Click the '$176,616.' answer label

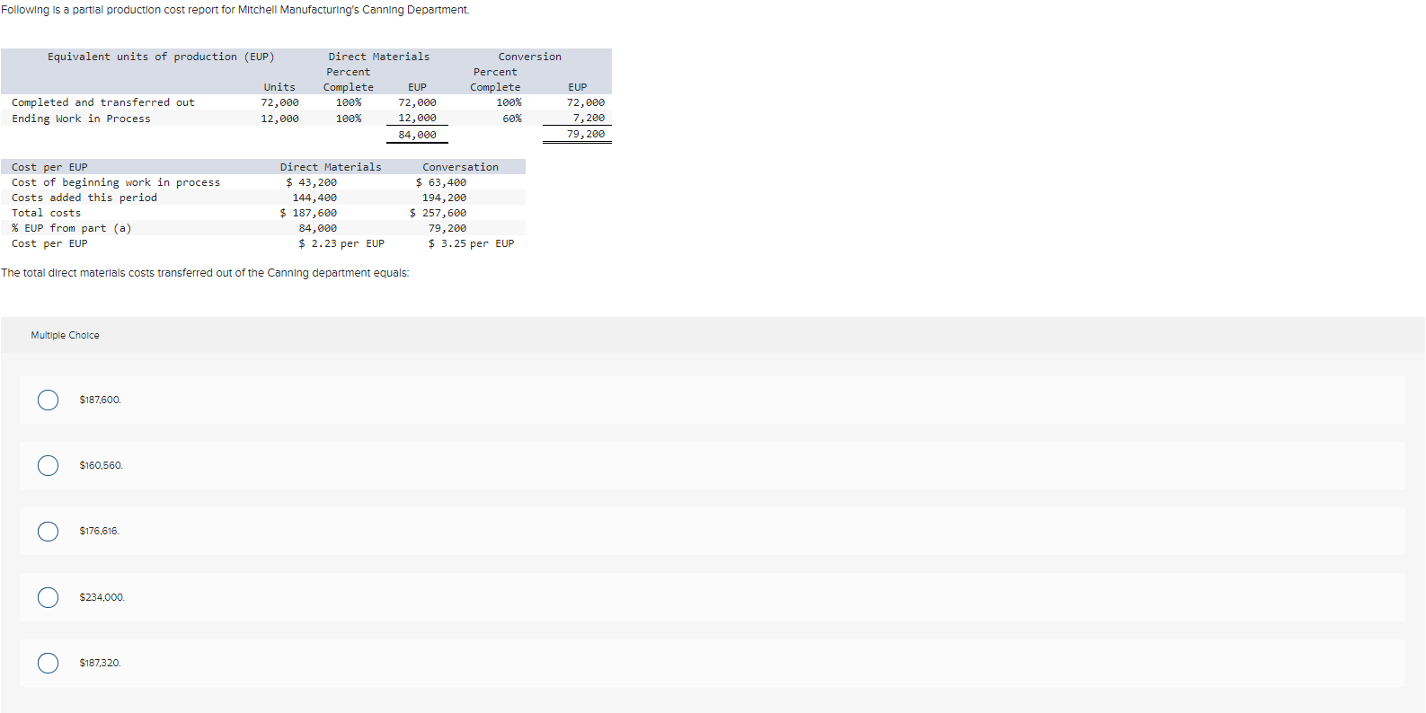[99, 532]
